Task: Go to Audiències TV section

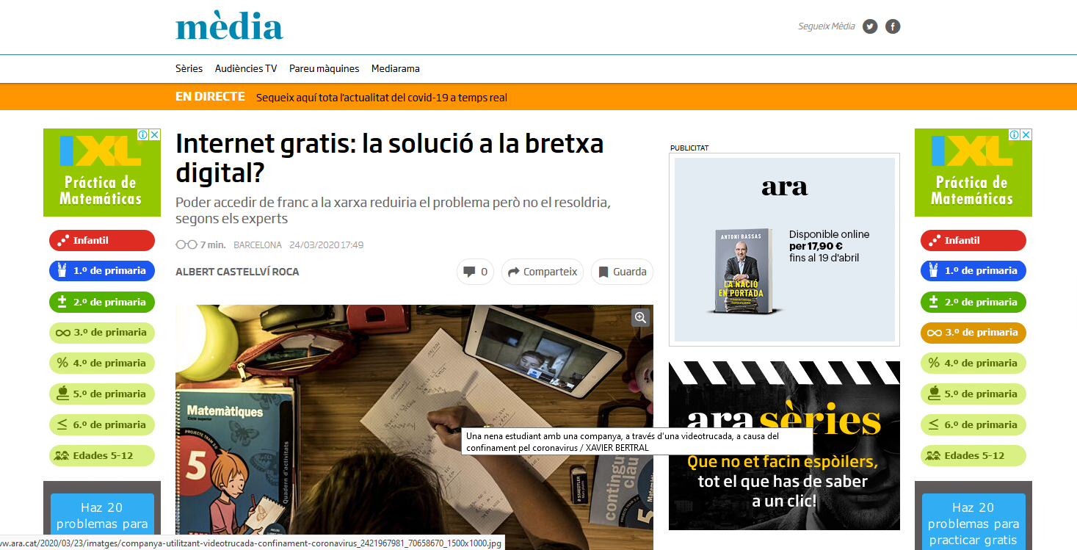Action: click(x=246, y=68)
